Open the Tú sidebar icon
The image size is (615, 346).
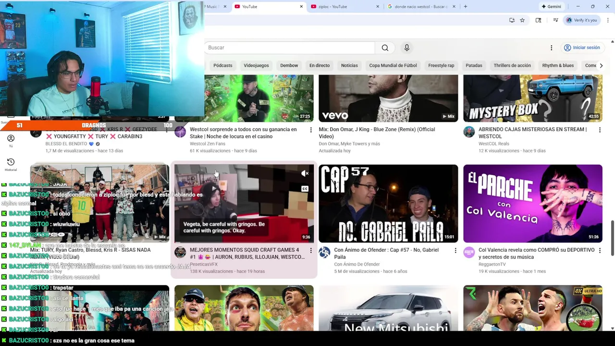[11, 141]
